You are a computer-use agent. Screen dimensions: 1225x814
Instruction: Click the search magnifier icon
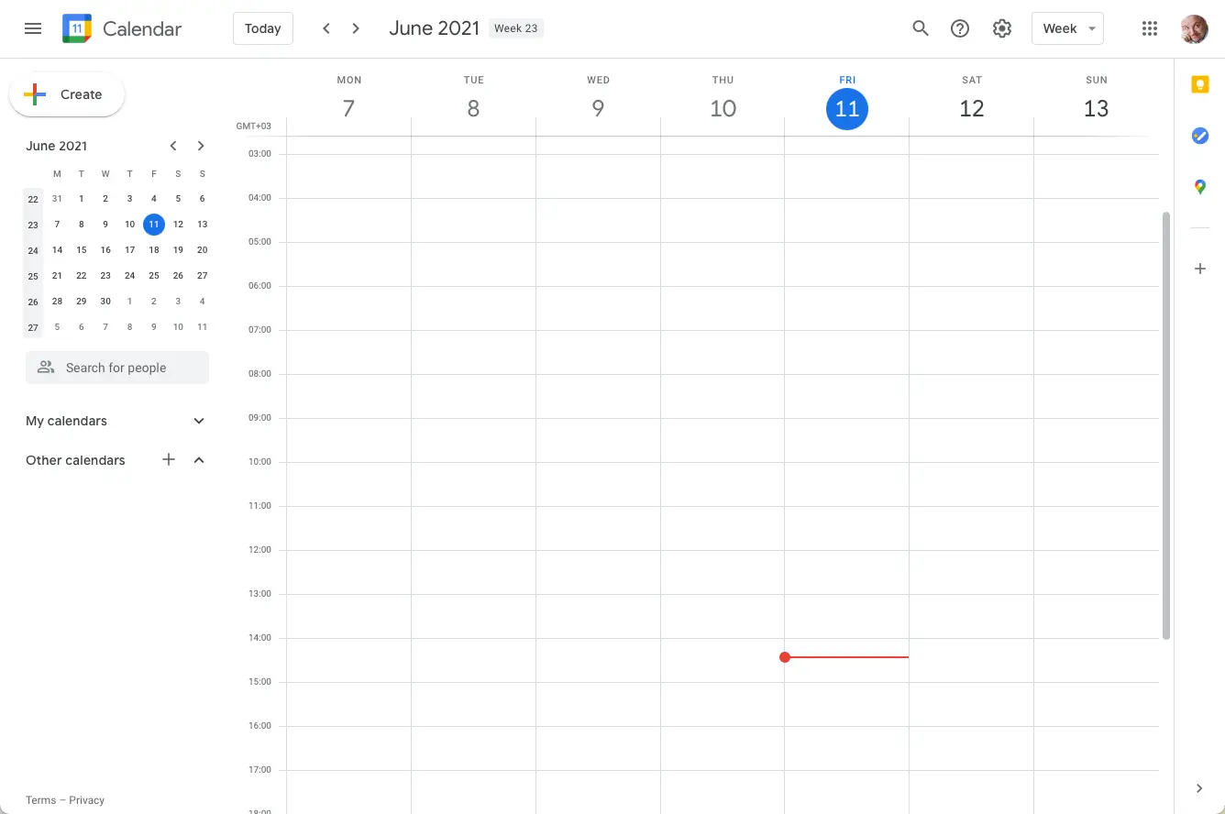(x=921, y=28)
